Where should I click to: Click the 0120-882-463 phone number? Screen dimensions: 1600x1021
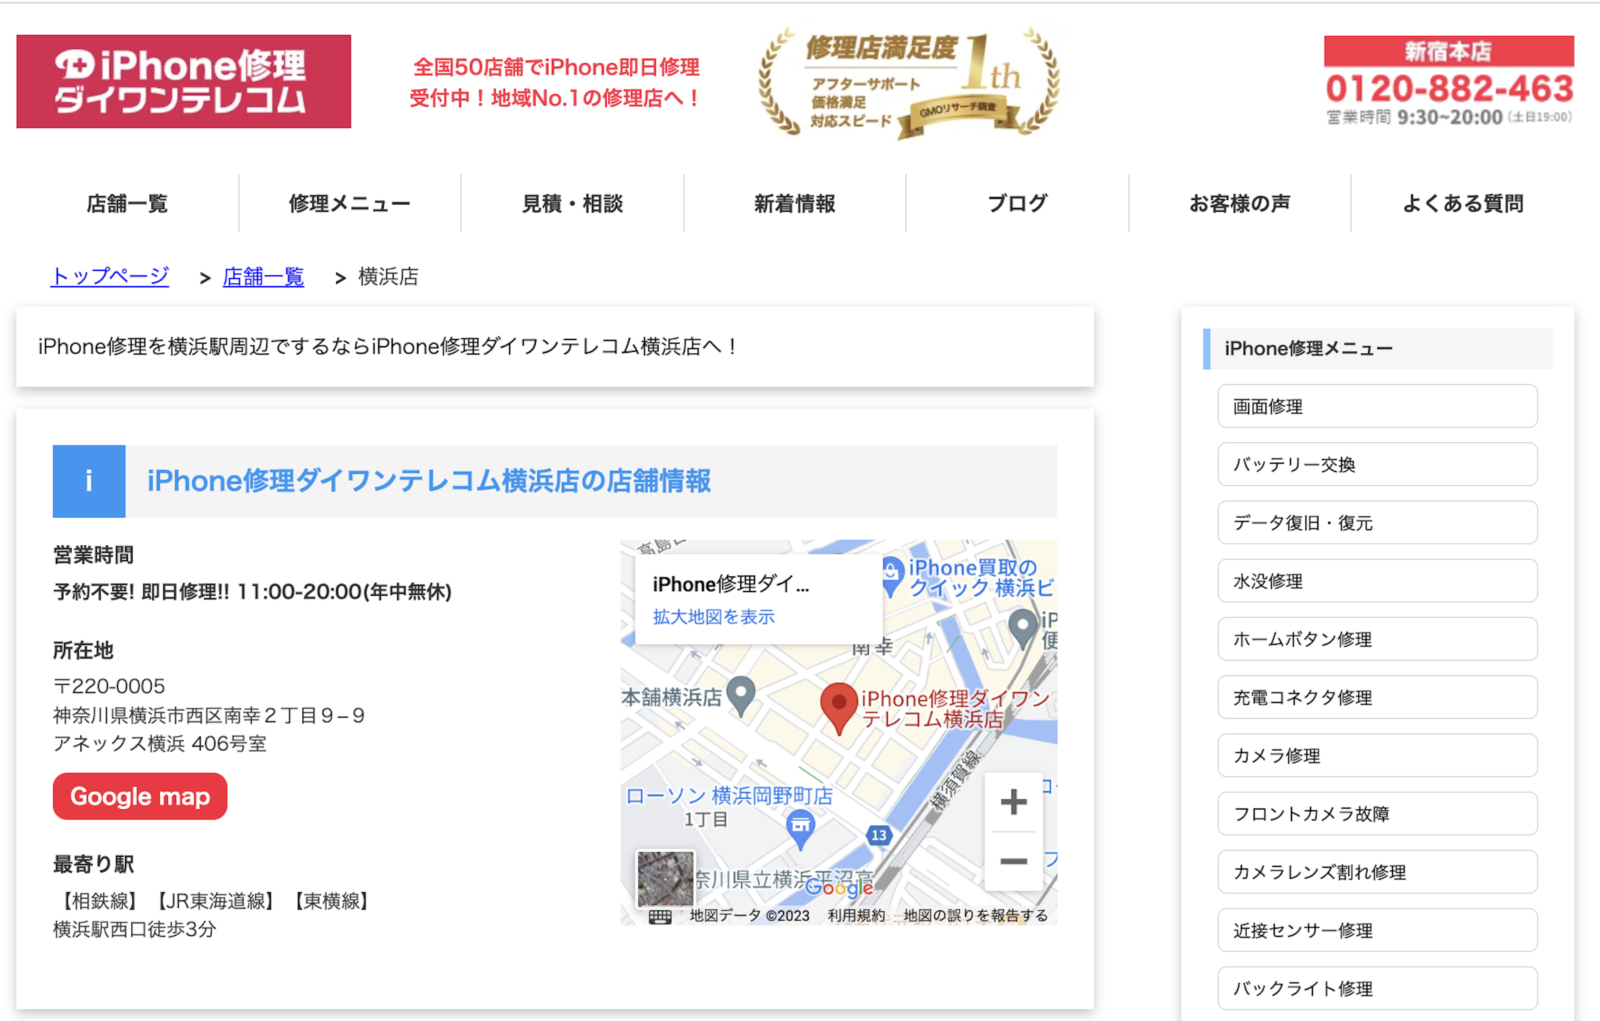click(x=1449, y=88)
